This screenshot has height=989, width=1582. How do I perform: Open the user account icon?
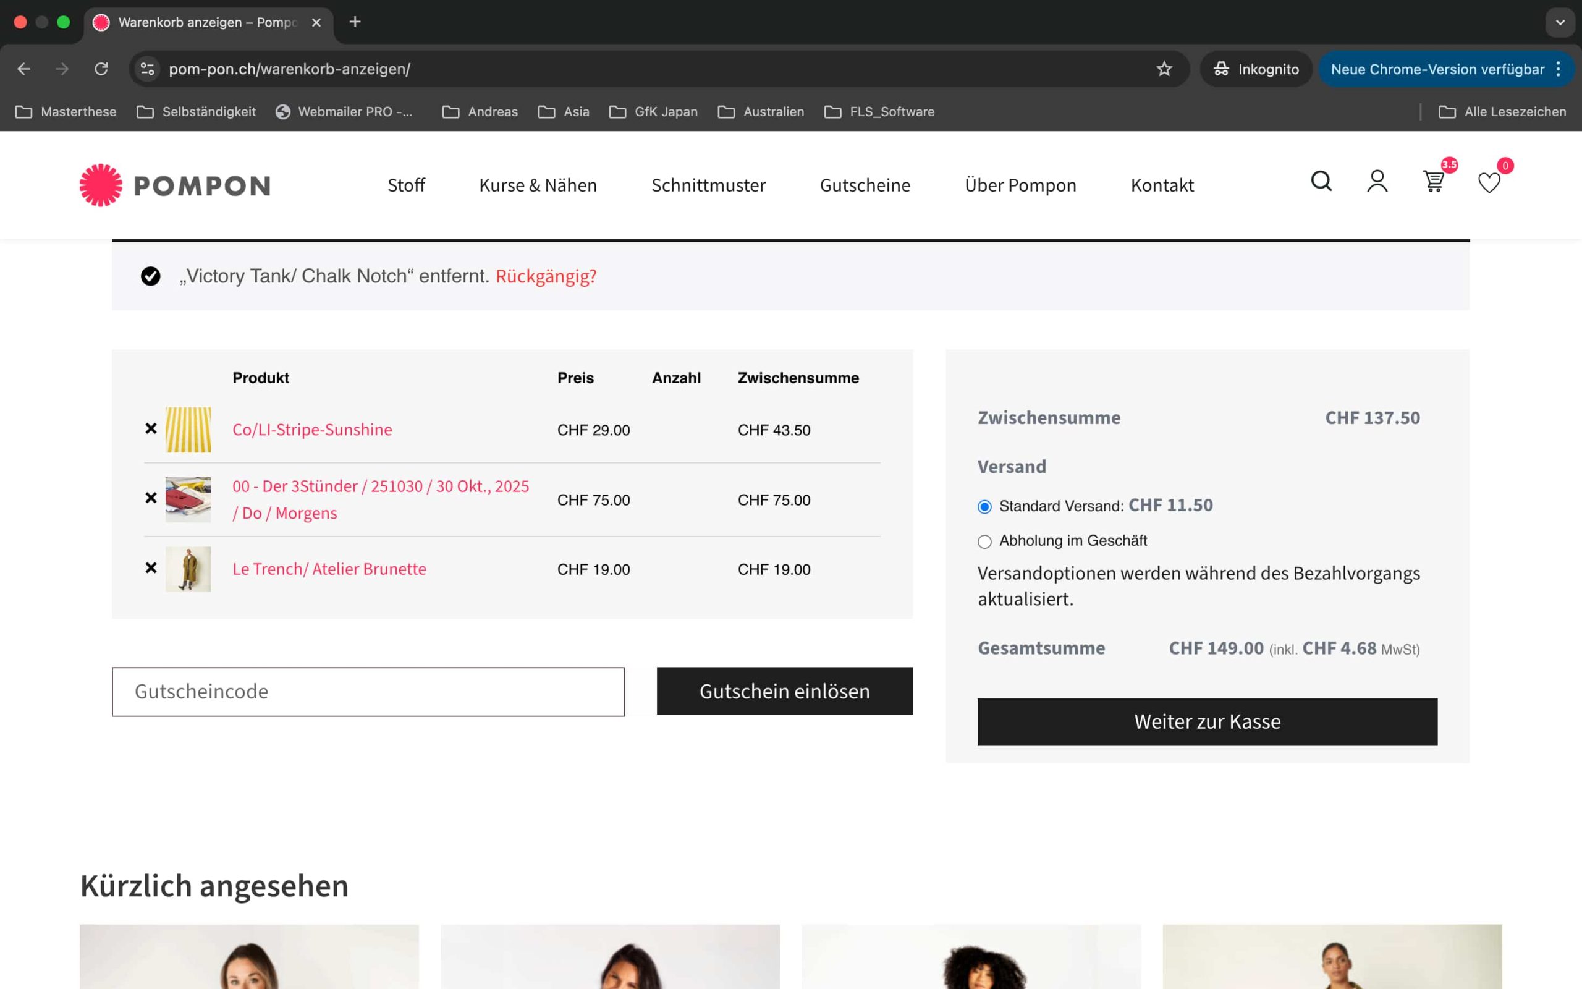coord(1377,181)
